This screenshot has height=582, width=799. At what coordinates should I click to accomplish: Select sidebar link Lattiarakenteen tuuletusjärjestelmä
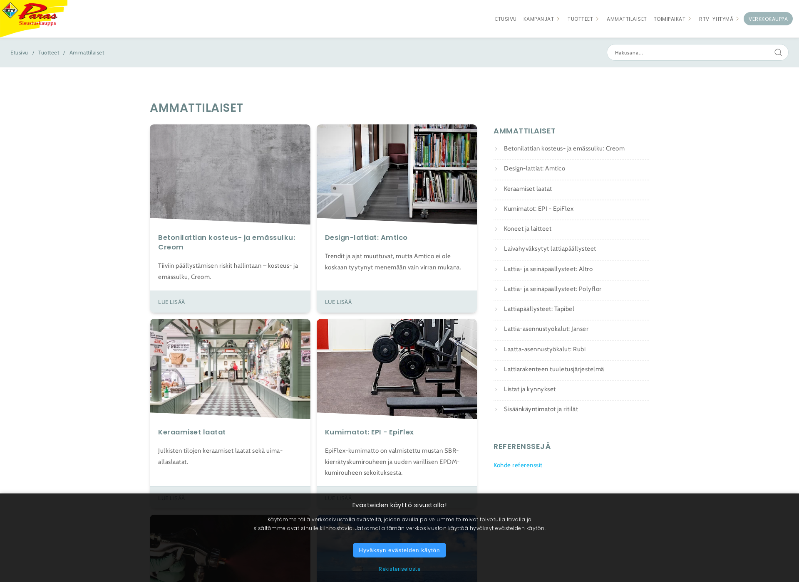[554, 369]
